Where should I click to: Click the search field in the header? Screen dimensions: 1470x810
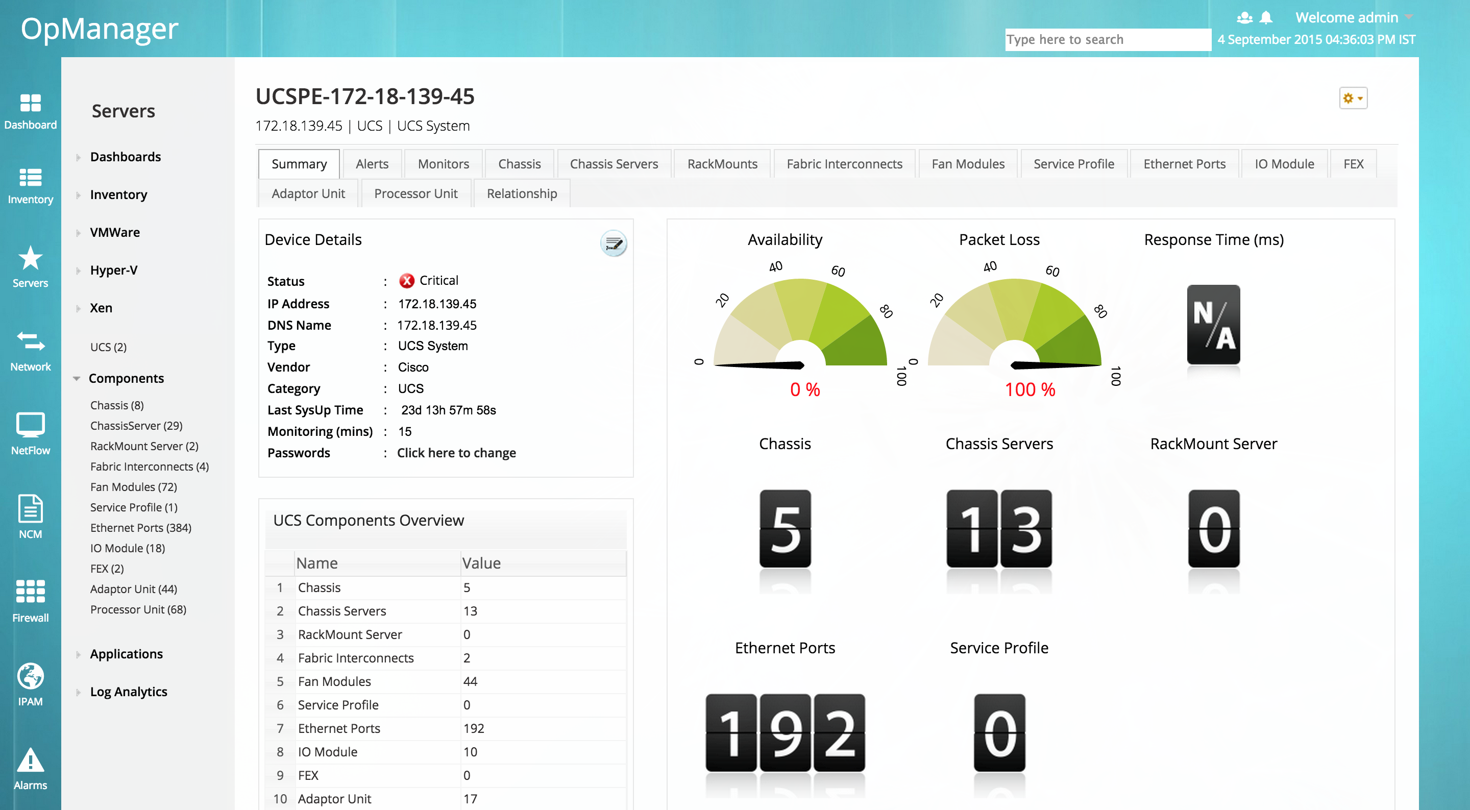1107,39
